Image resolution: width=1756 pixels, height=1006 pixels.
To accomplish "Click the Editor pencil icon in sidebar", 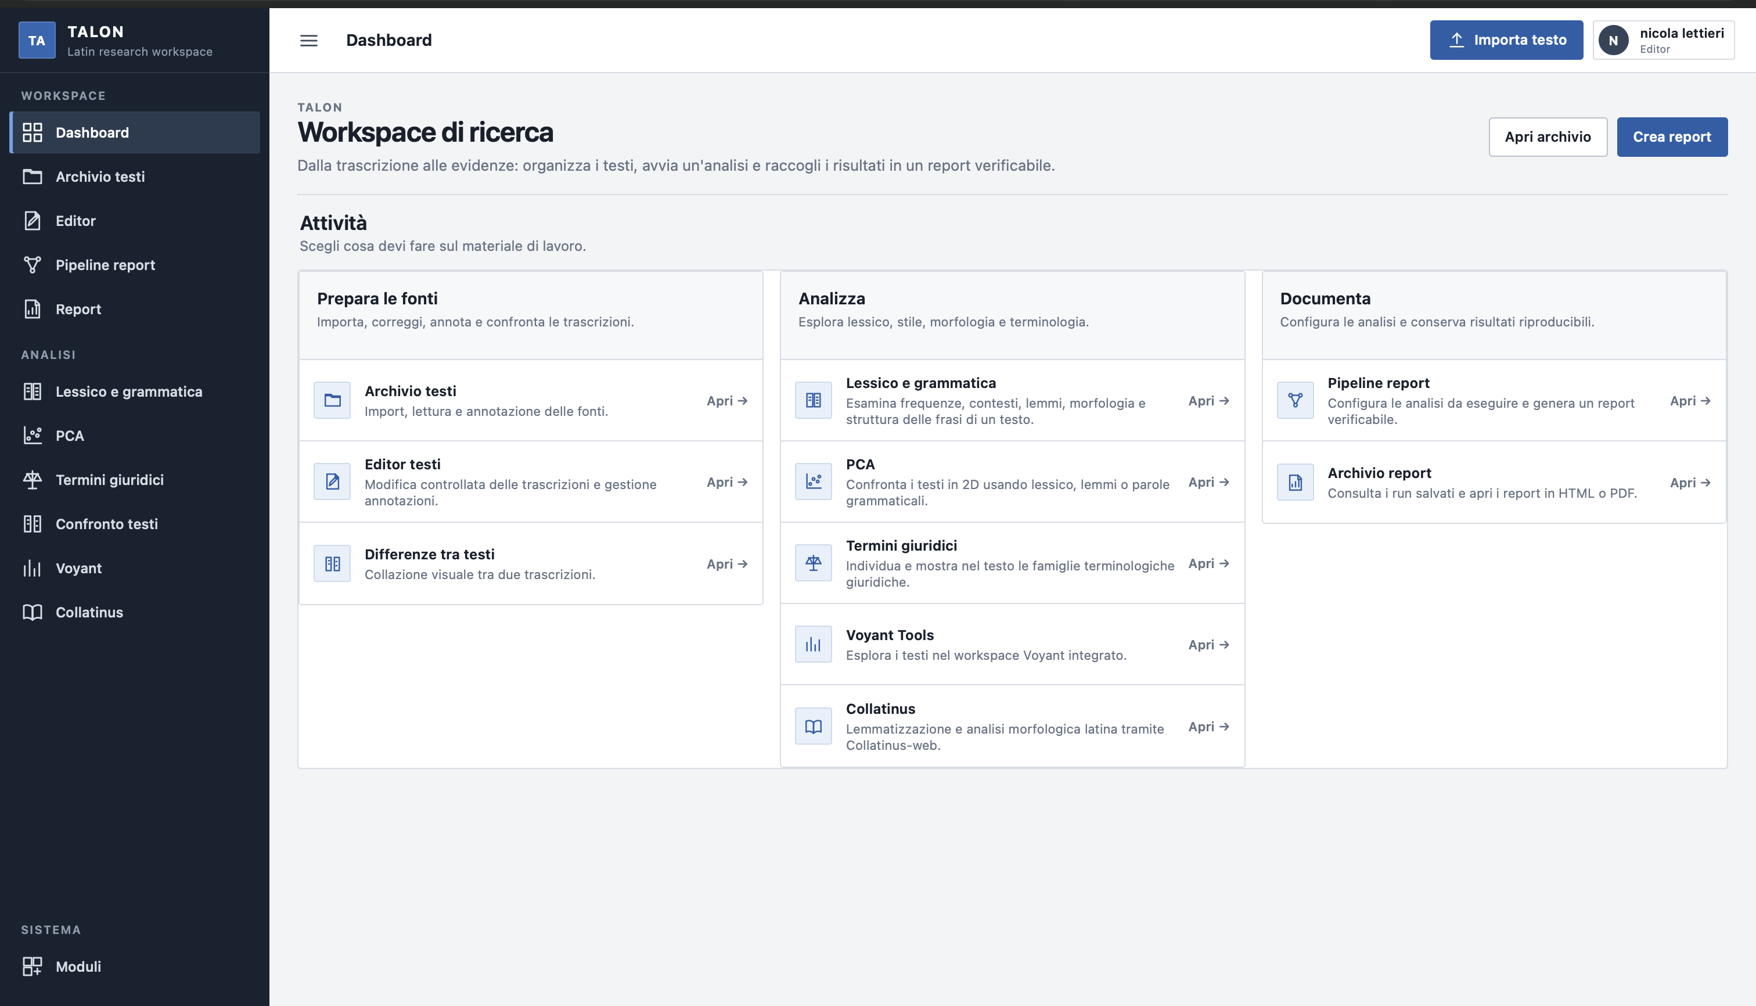I will (x=33, y=220).
